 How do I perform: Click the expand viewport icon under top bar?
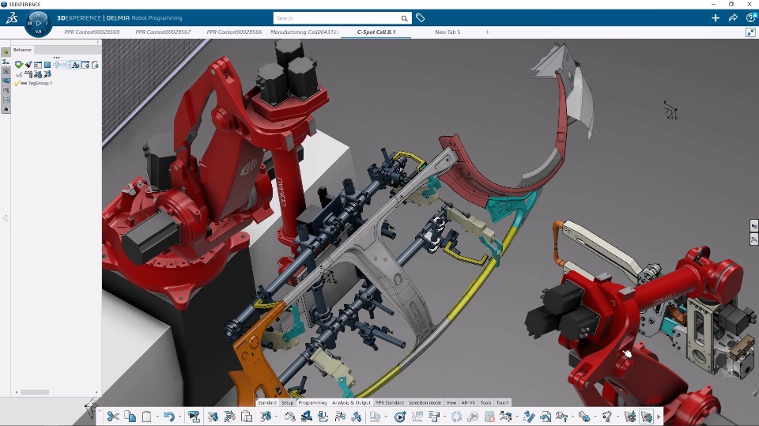click(x=750, y=32)
